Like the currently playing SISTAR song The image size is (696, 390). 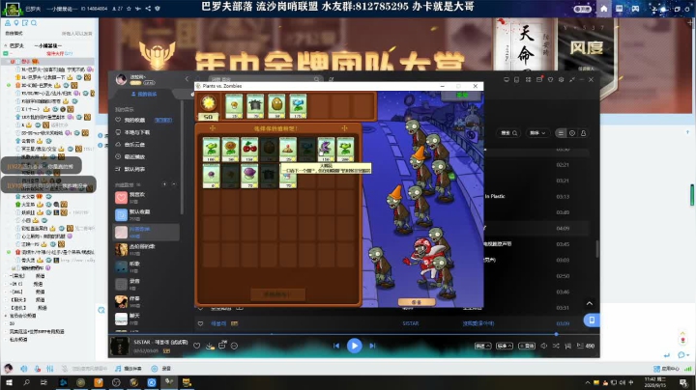click(x=196, y=346)
